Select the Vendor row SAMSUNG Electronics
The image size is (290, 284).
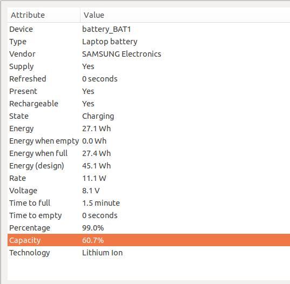pyautogui.click(x=149, y=54)
